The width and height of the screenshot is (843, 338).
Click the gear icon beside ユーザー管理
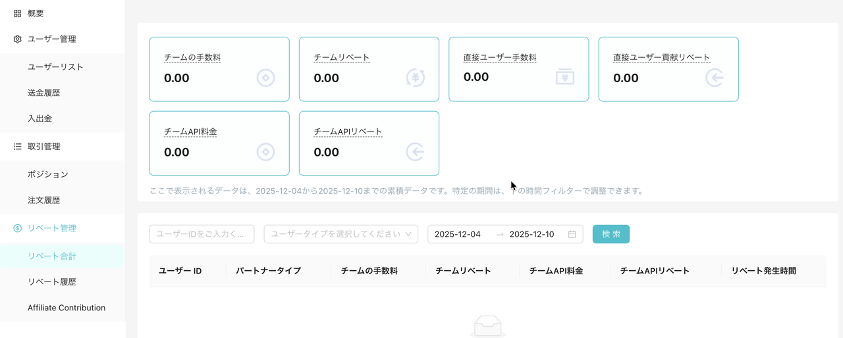coord(18,39)
